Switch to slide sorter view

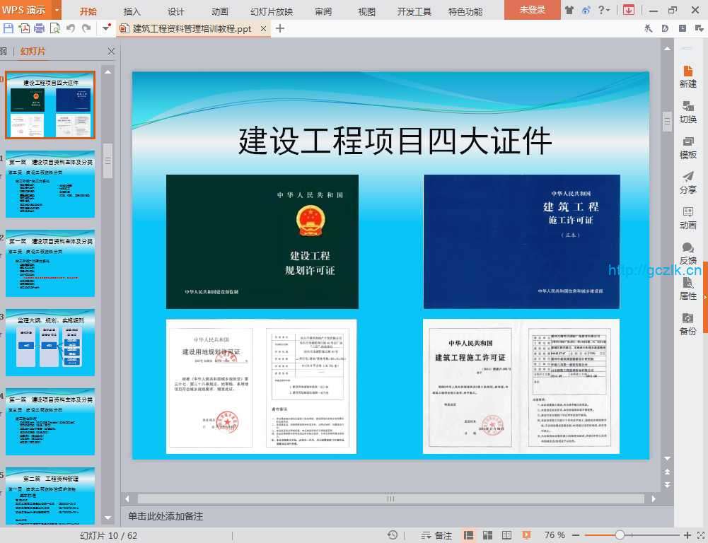487,535
